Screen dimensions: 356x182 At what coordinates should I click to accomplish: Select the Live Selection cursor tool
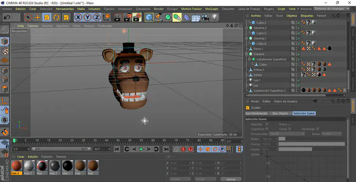tap(28, 17)
